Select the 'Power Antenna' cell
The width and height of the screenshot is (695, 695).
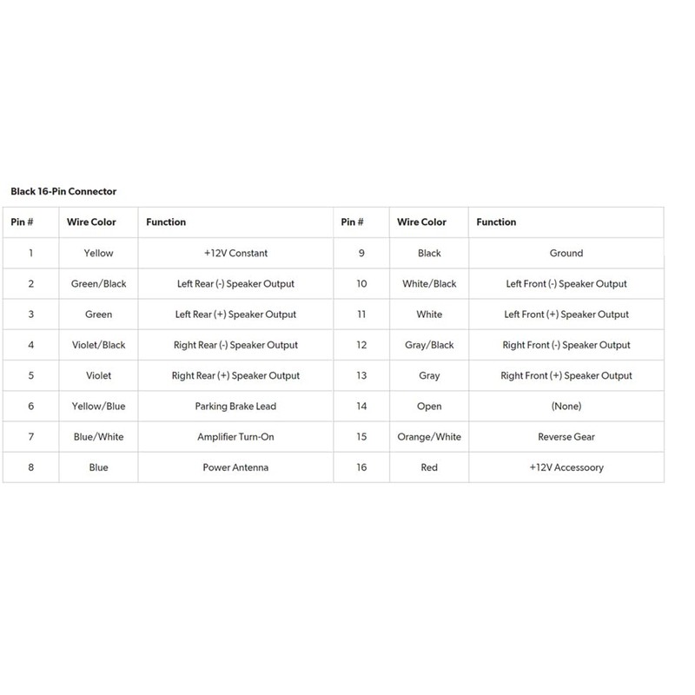(x=235, y=467)
